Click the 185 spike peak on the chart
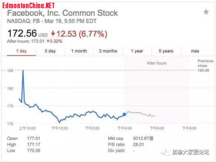The height and width of the screenshot is (162, 216). tap(23, 71)
